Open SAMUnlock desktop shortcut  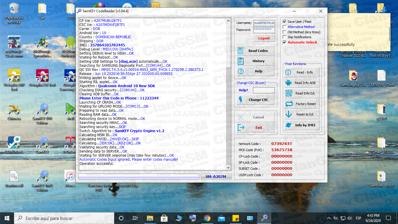14,145
